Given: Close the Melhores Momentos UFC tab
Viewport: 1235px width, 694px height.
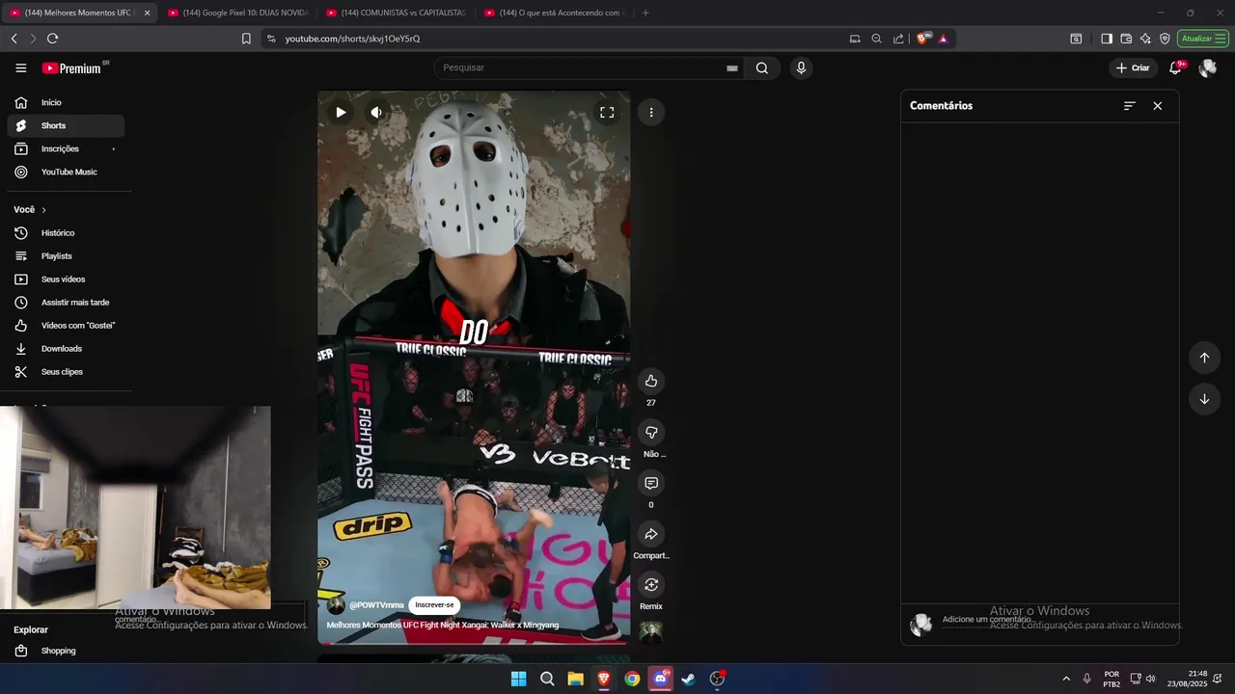Looking at the screenshot, I should pos(147,13).
